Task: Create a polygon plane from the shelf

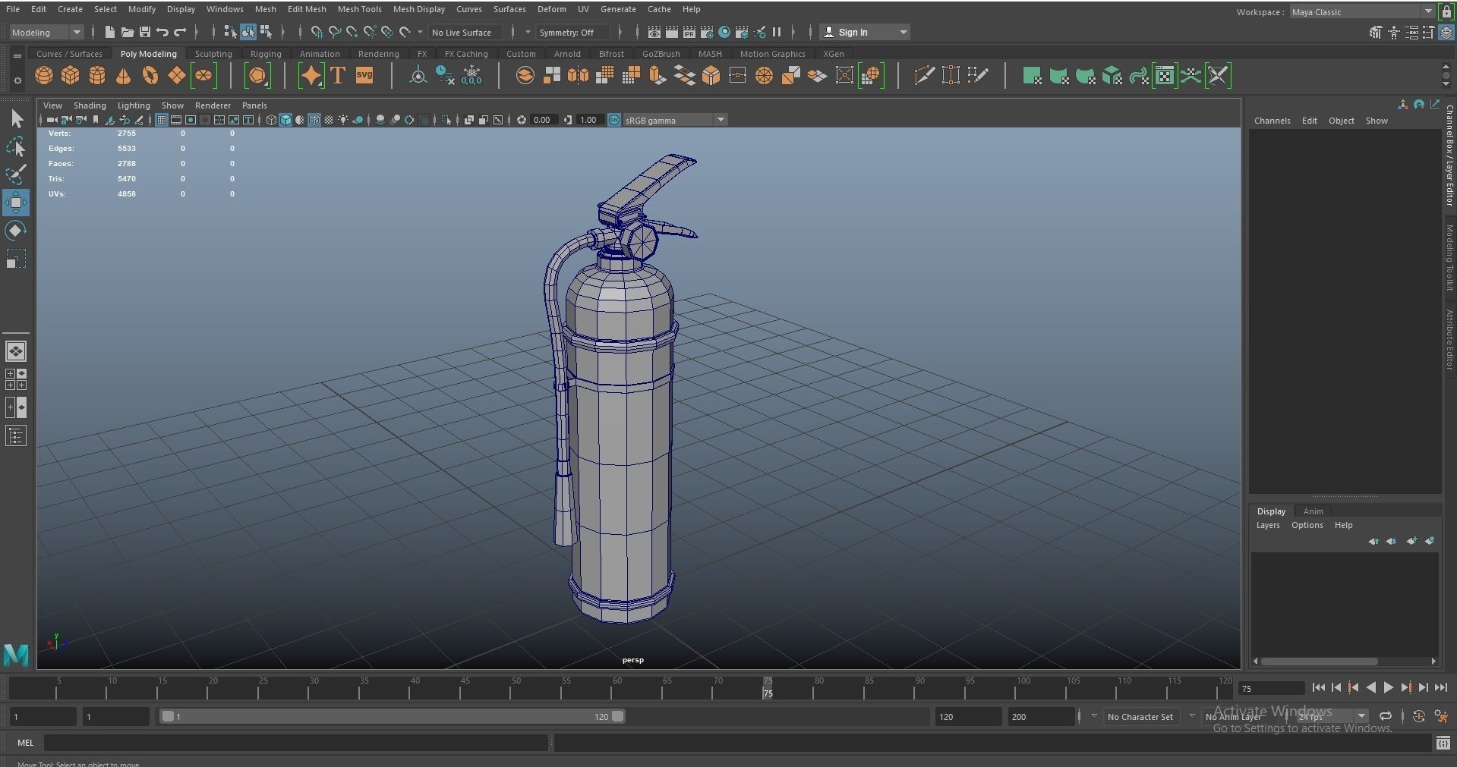Action: pos(176,76)
